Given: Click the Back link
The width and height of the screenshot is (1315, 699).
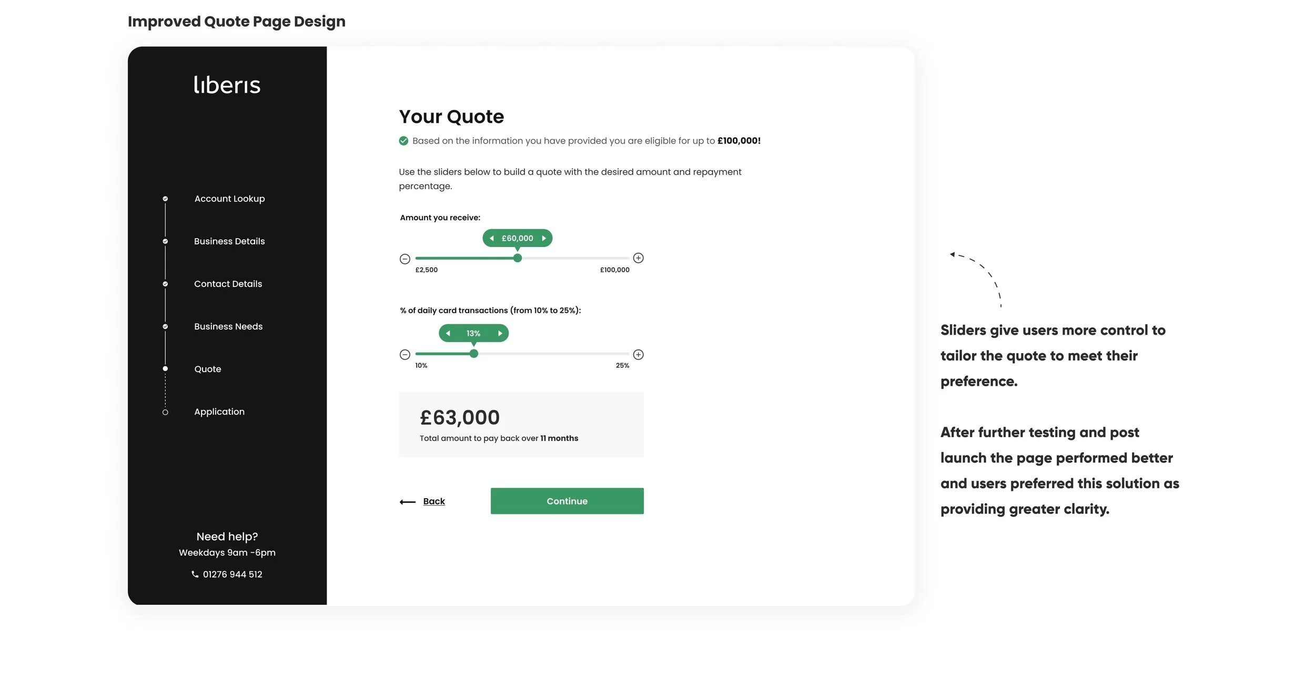Looking at the screenshot, I should pos(434,501).
